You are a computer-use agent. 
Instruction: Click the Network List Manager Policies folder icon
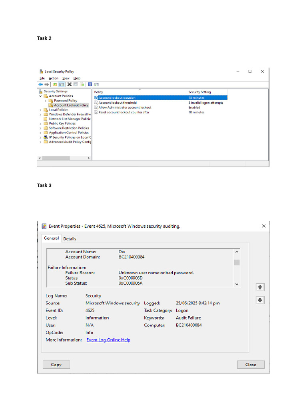pos(46,119)
